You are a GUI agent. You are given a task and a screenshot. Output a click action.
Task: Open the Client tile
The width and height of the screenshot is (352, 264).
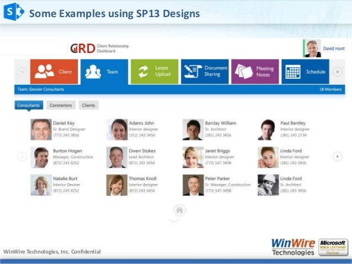pyautogui.click(x=54, y=72)
